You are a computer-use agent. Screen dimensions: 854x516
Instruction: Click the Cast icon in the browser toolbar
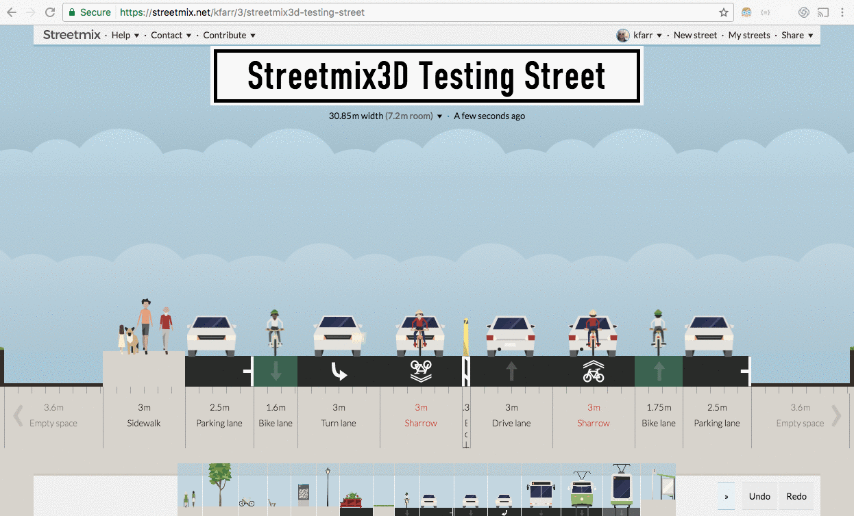[823, 12]
